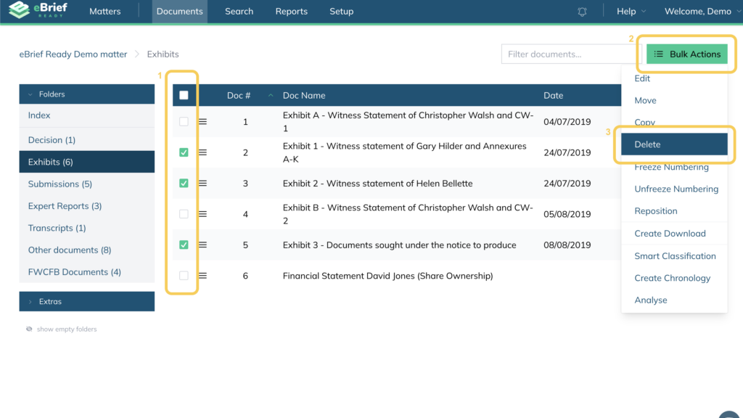The height and width of the screenshot is (418, 743).
Task: Open the Submissions (5) folder
Action: [59, 184]
